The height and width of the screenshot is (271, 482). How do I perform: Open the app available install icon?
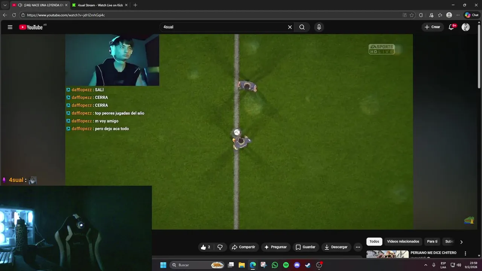pyautogui.click(x=404, y=15)
